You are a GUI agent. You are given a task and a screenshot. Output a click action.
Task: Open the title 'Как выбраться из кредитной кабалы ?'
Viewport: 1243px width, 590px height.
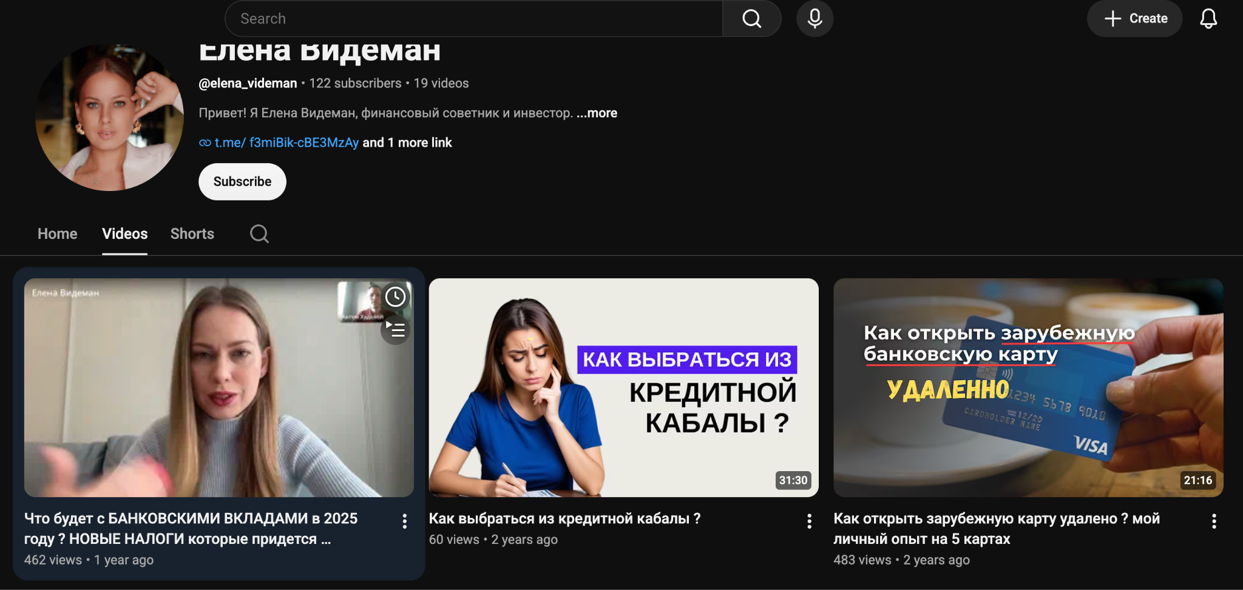[x=564, y=518]
